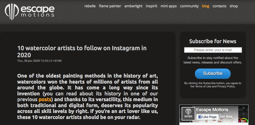This screenshot has width=255, height=125.
Task: Open the rebelle menu item
Action: click(90, 6)
